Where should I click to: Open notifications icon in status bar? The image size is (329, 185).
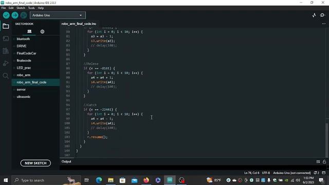316,173
